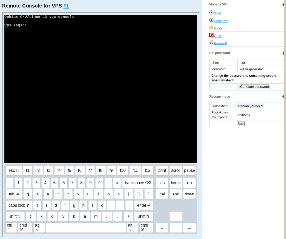Tap the del key
Screen dimensions: 286x239
(162, 194)
